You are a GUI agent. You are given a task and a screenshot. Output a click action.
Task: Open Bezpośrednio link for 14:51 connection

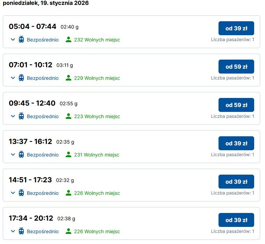(x=43, y=193)
